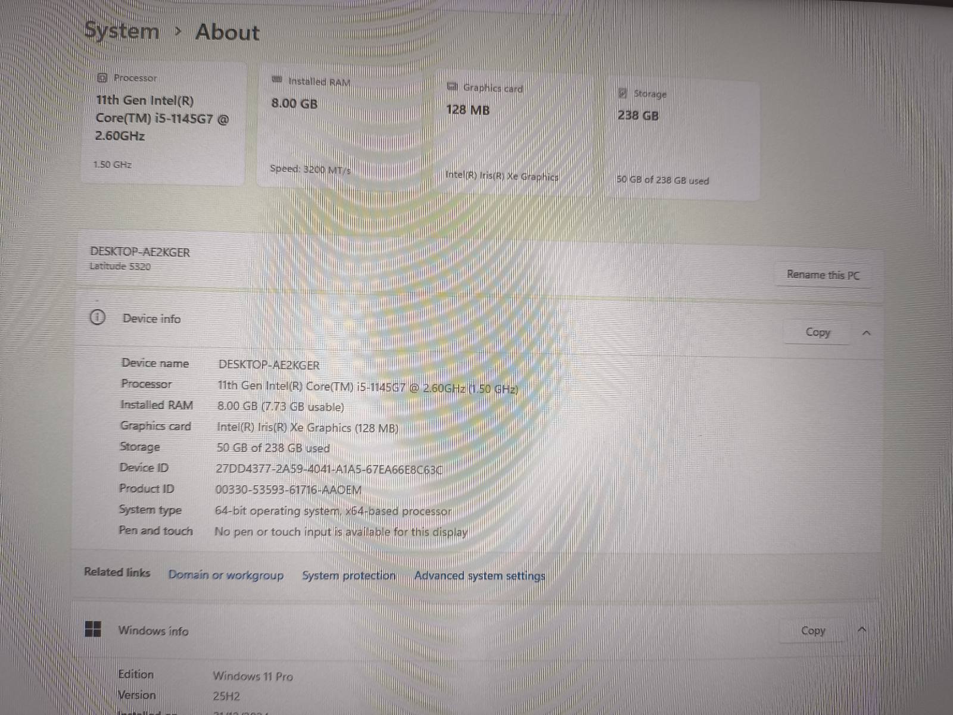Collapse the Device info section chevron
The width and height of the screenshot is (953, 715).
[x=867, y=333]
